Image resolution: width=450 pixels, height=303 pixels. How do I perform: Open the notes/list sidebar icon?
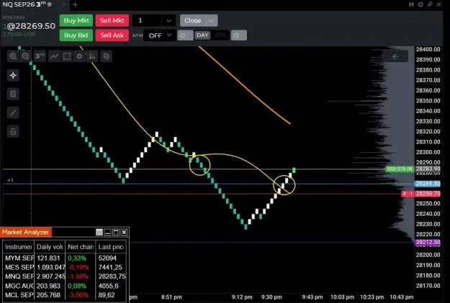click(x=13, y=94)
